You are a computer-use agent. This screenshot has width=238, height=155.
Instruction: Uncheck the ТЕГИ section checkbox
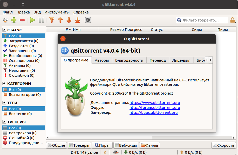[4, 103]
